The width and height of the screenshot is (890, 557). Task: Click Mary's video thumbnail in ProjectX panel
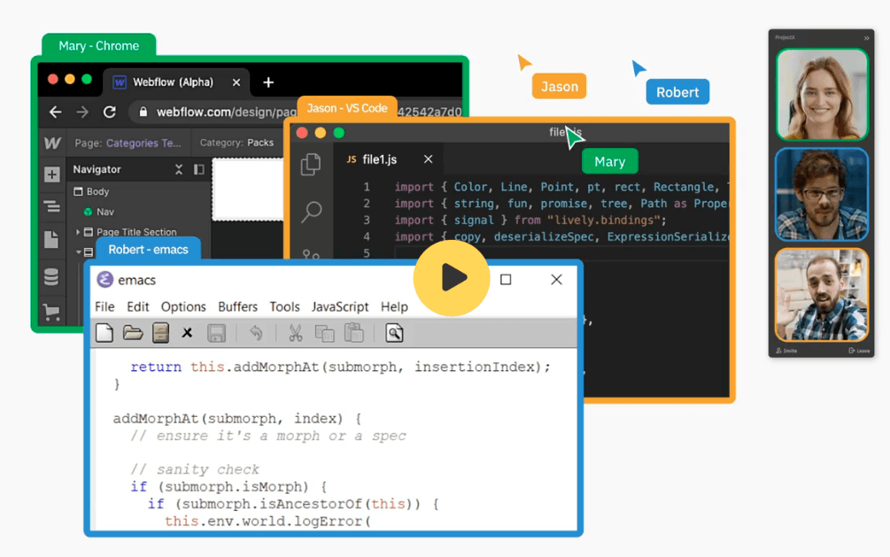coord(822,94)
